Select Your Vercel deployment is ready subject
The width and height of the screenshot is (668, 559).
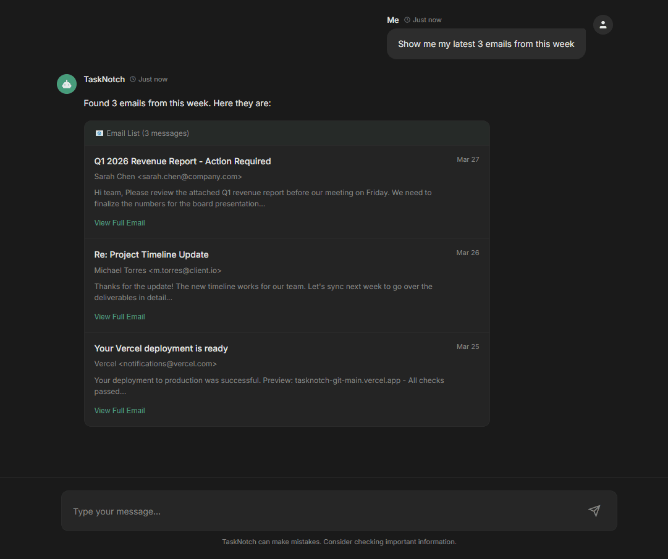[161, 348]
